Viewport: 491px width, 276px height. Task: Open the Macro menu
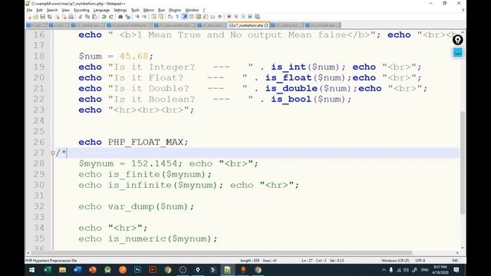(149, 10)
